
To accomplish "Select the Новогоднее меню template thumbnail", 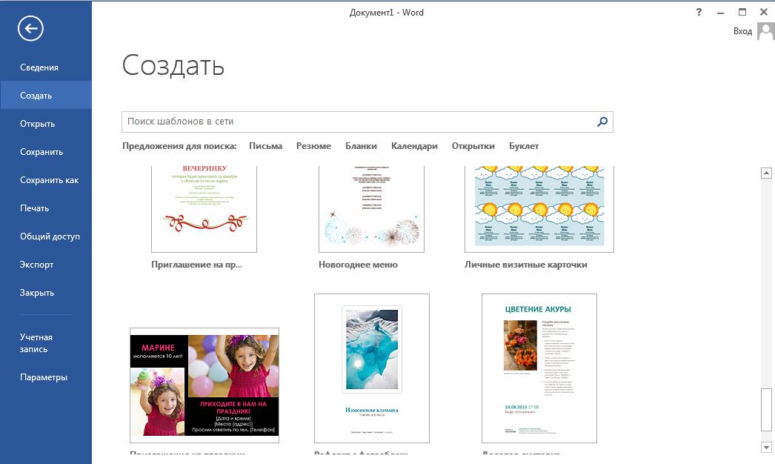I will tap(371, 209).
